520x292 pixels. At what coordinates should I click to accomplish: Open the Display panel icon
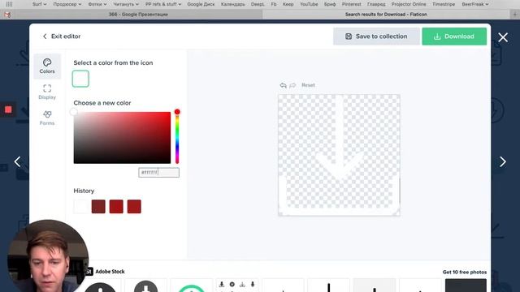[x=47, y=92]
